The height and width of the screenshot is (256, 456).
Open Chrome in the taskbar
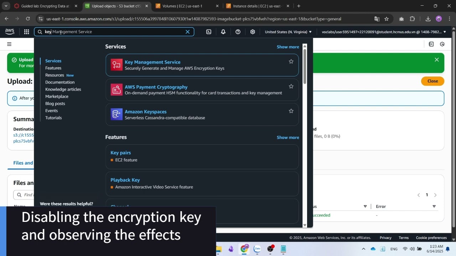coord(244,249)
